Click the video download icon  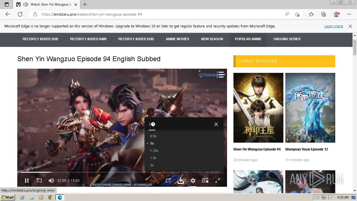[181, 181]
